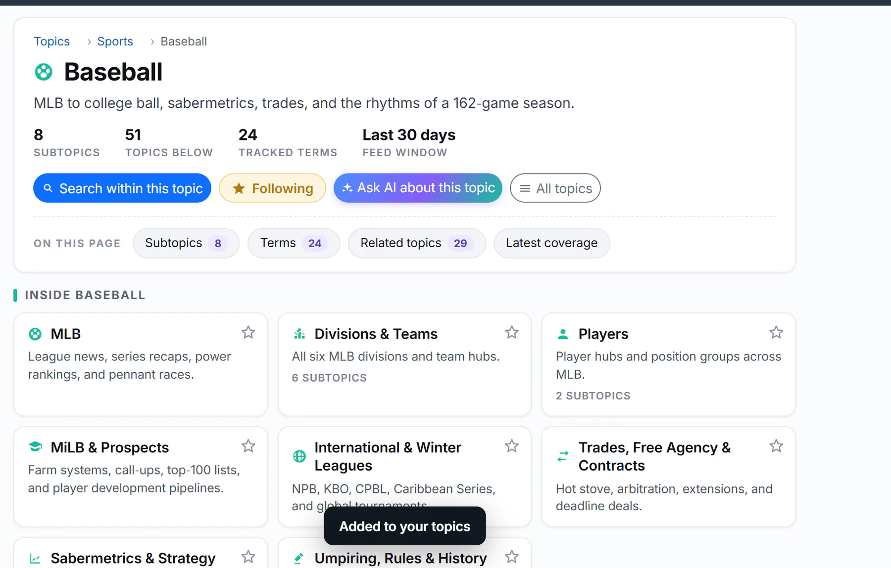Open the Players card title
Screen dimensions: 891x568
point(603,334)
